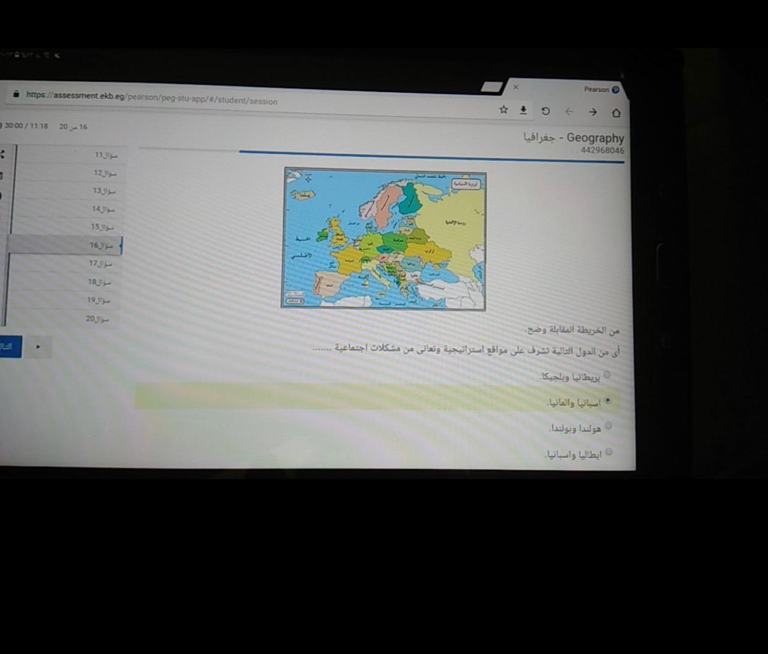Open question 20 from the question list
768x654 pixels.
coord(97,319)
